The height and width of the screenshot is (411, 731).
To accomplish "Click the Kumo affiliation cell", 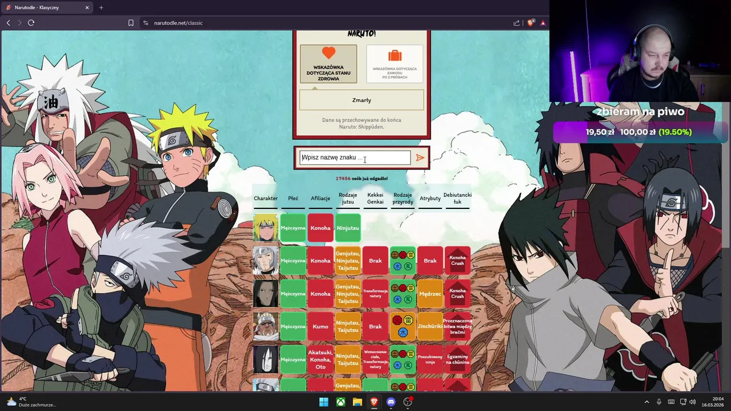I will tap(320, 327).
